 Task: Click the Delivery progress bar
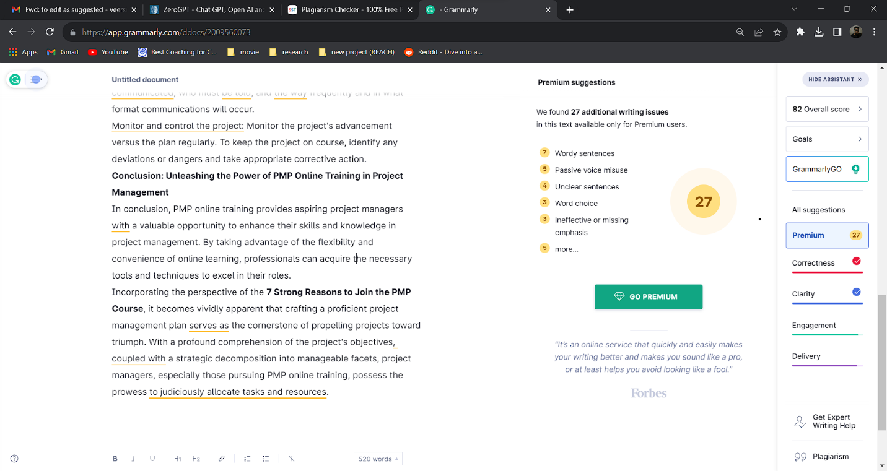[827, 366]
